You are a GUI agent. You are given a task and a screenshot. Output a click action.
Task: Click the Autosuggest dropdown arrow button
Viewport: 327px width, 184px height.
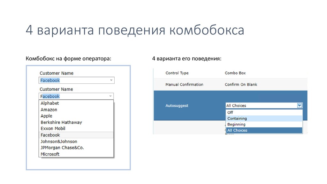coord(300,105)
